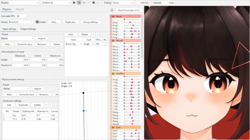The width and height of the screenshot is (250, 140).
Task: Move input row up with arrow
Action: (93, 34)
